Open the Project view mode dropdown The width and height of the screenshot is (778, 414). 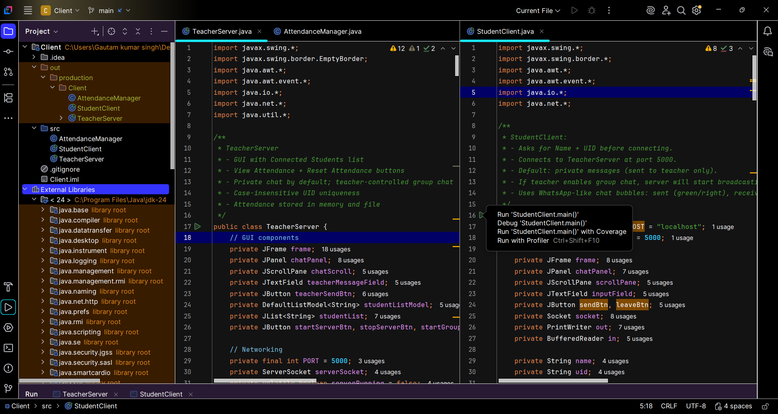[x=41, y=31]
